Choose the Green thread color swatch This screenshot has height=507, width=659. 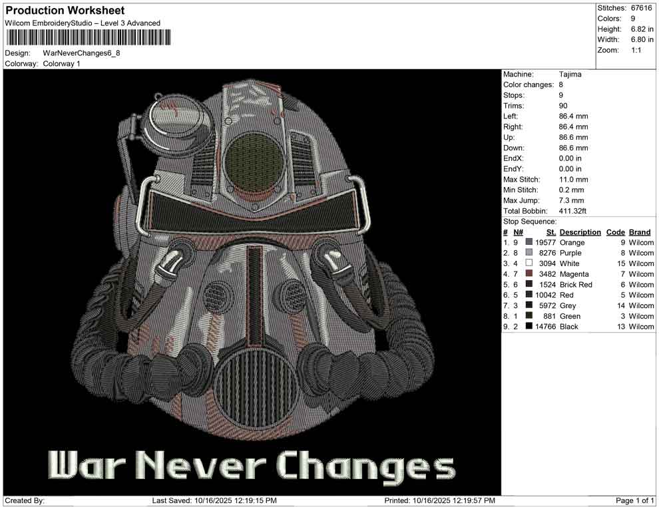[x=529, y=315]
